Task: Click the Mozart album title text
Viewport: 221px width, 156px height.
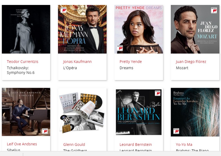Action: coord(182,68)
